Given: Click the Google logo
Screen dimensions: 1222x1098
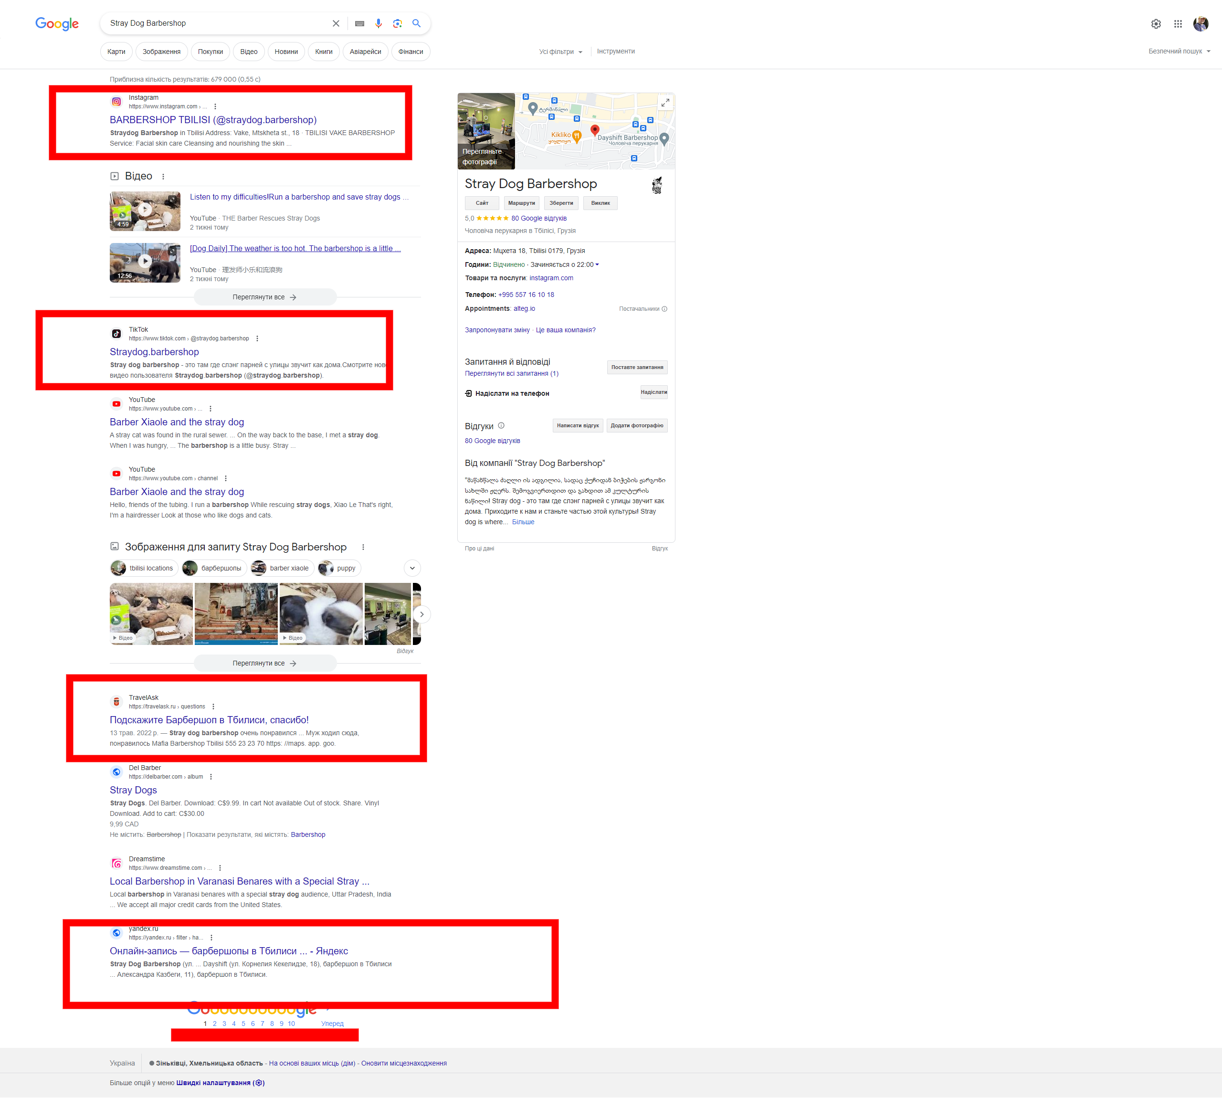Looking at the screenshot, I should point(57,23).
